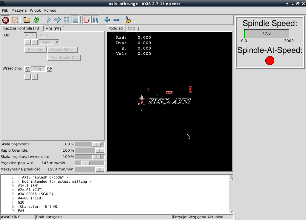Open the Ciągły jog increment dropdown
This screenshot has width=306, height=220.
56,42
